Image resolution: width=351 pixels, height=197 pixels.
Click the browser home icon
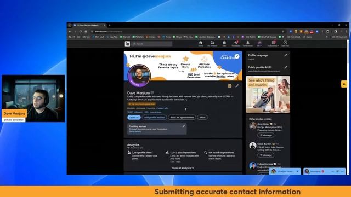click(x=86, y=32)
